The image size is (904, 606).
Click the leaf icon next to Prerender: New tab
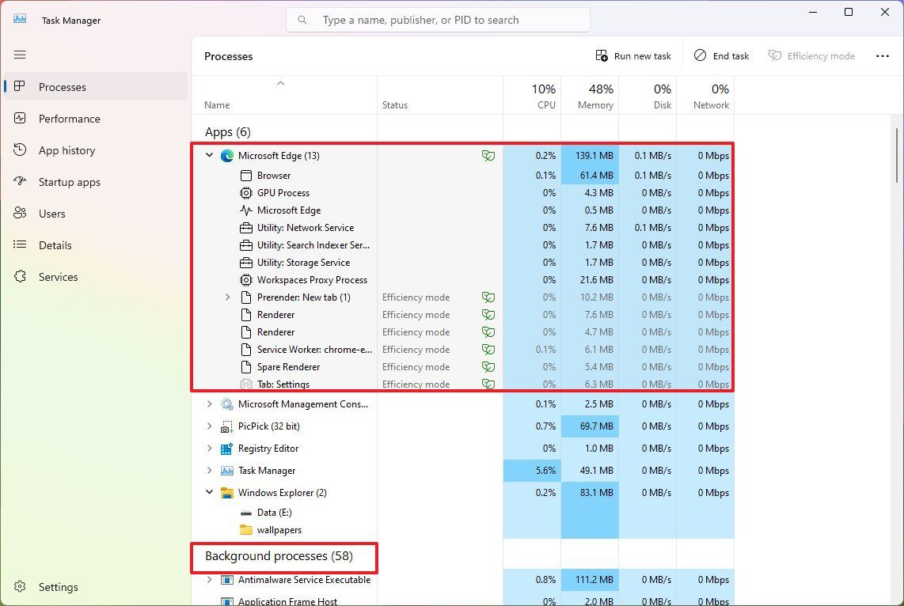point(488,297)
